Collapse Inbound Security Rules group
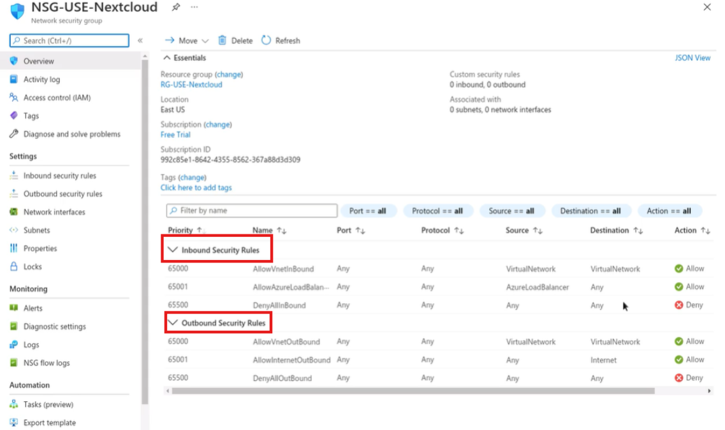This screenshot has height=430, width=725. point(172,250)
